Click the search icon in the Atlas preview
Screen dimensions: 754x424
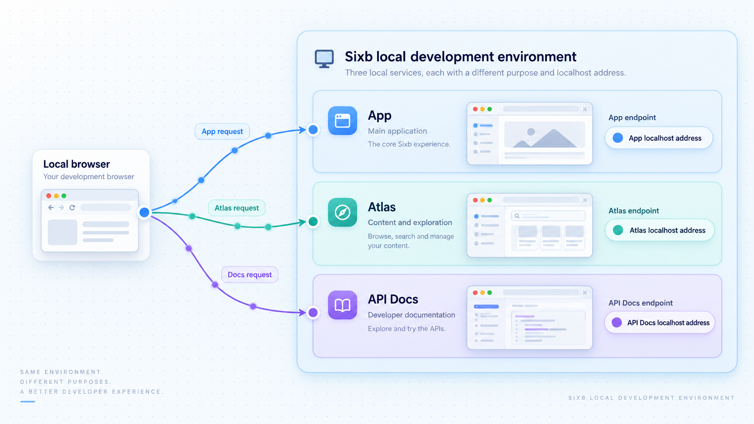(517, 216)
